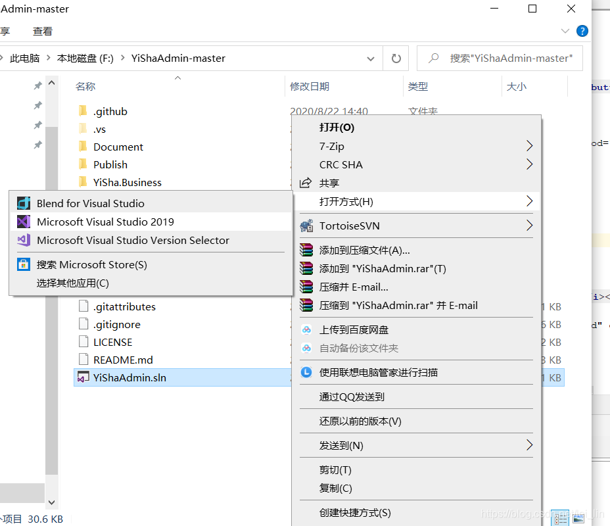Choose 通过QQ发送到 menu entry
The width and height of the screenshot is (610, 526).
coord(417,397)
